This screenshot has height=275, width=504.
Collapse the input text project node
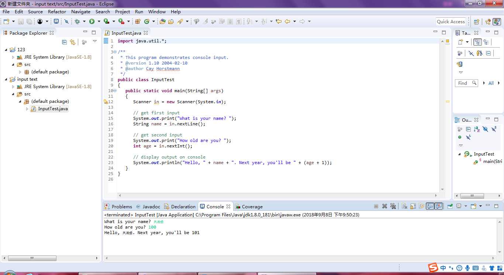click(x=6, y=79)
